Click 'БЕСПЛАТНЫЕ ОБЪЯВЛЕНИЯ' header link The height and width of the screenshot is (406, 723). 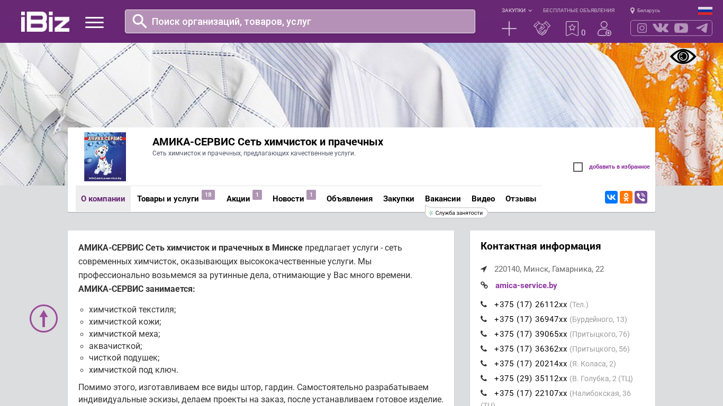[x=579, y=11]
